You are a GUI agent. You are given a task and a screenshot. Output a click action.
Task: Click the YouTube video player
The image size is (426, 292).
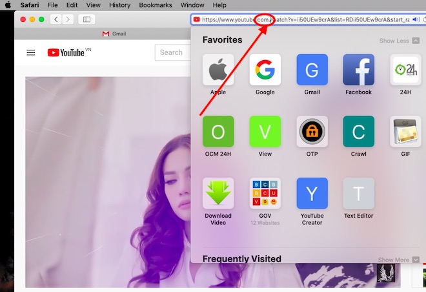(108, 182)
